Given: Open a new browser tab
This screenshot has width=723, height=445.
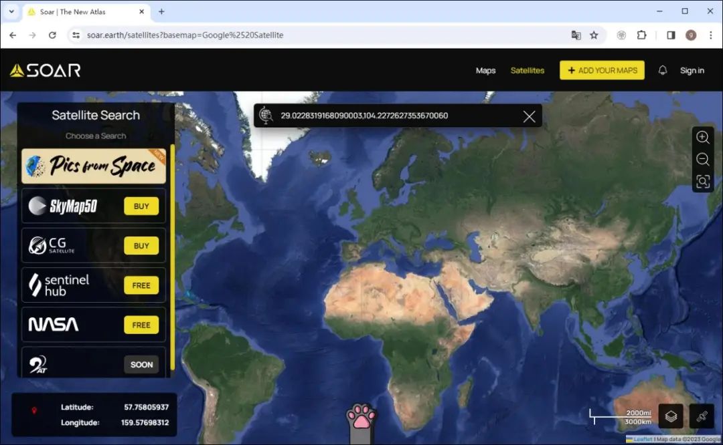Looking at the screenshot, I should point(161,11).
